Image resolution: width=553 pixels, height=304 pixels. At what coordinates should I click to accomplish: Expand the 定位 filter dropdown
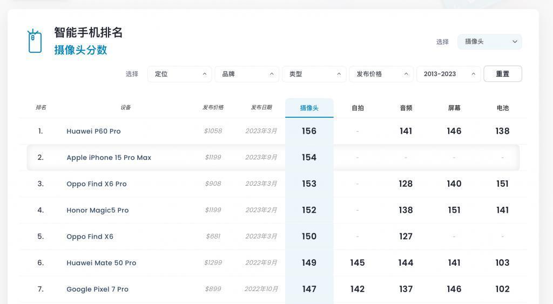(179, 74)
